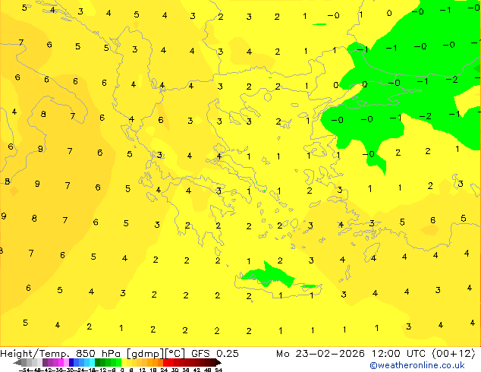Click the green cold patch over Crete
481x372 pixels.
click(269, 276)
